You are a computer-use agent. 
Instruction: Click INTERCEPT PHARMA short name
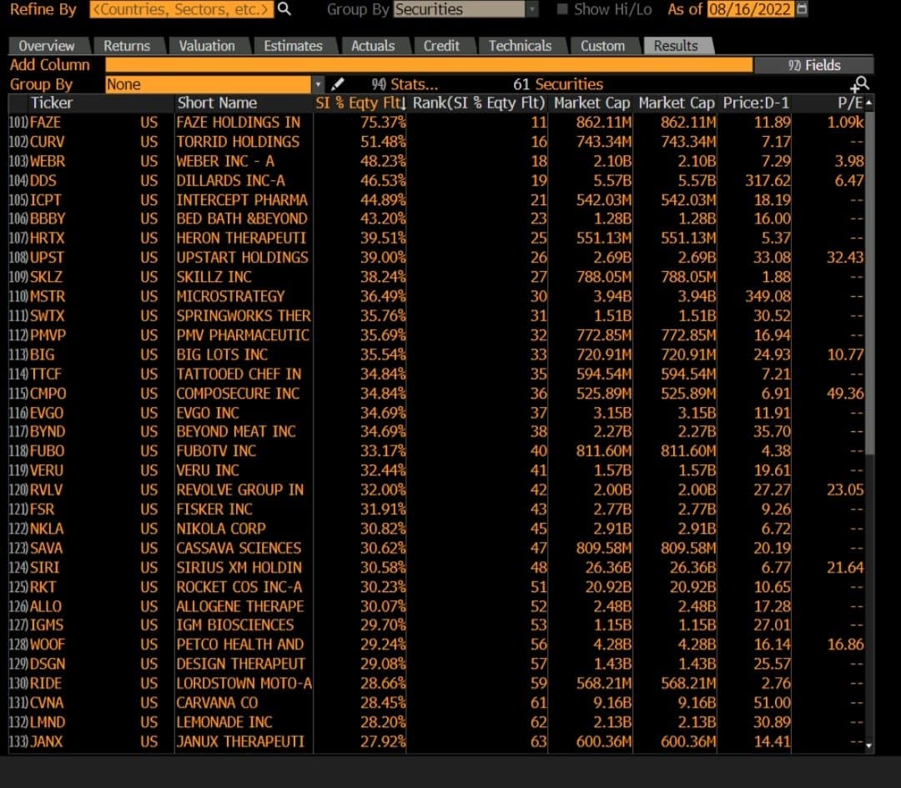[x=242, y=200]
